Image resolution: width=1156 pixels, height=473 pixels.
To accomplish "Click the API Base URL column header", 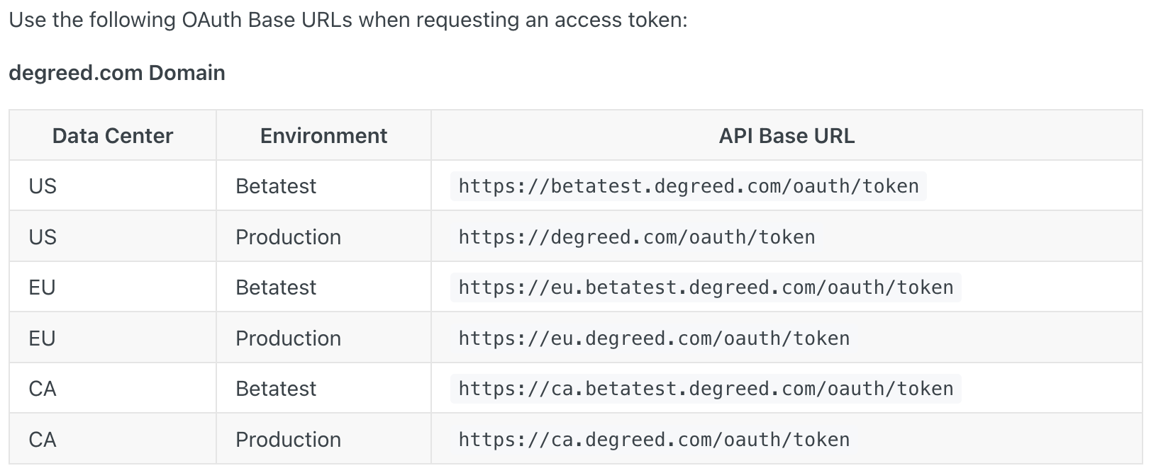I will tap(787, 135).
